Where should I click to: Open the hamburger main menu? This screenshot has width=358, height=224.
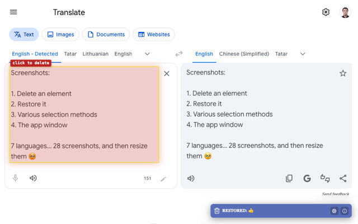tap(13, 12)
